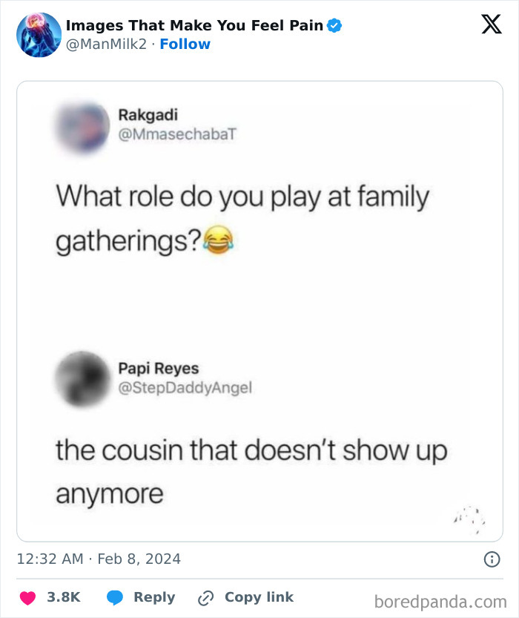Follow the ManMilk2 account
Image resolution: width=519 pixels, height=618 pixels.
[185, 45]
